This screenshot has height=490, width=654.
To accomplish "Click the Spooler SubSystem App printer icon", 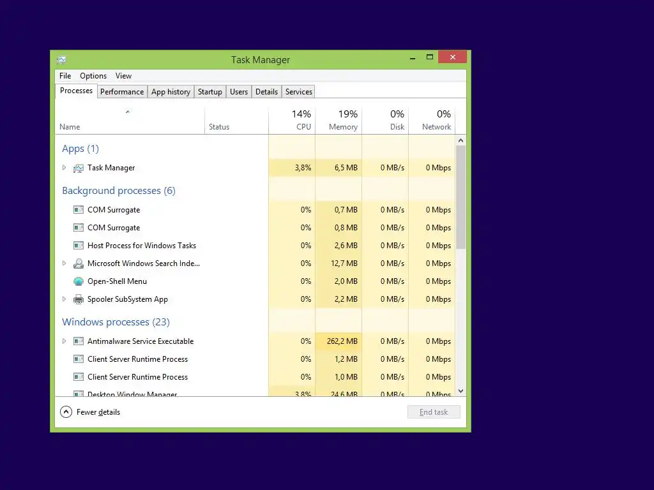I will click(79, 299).
